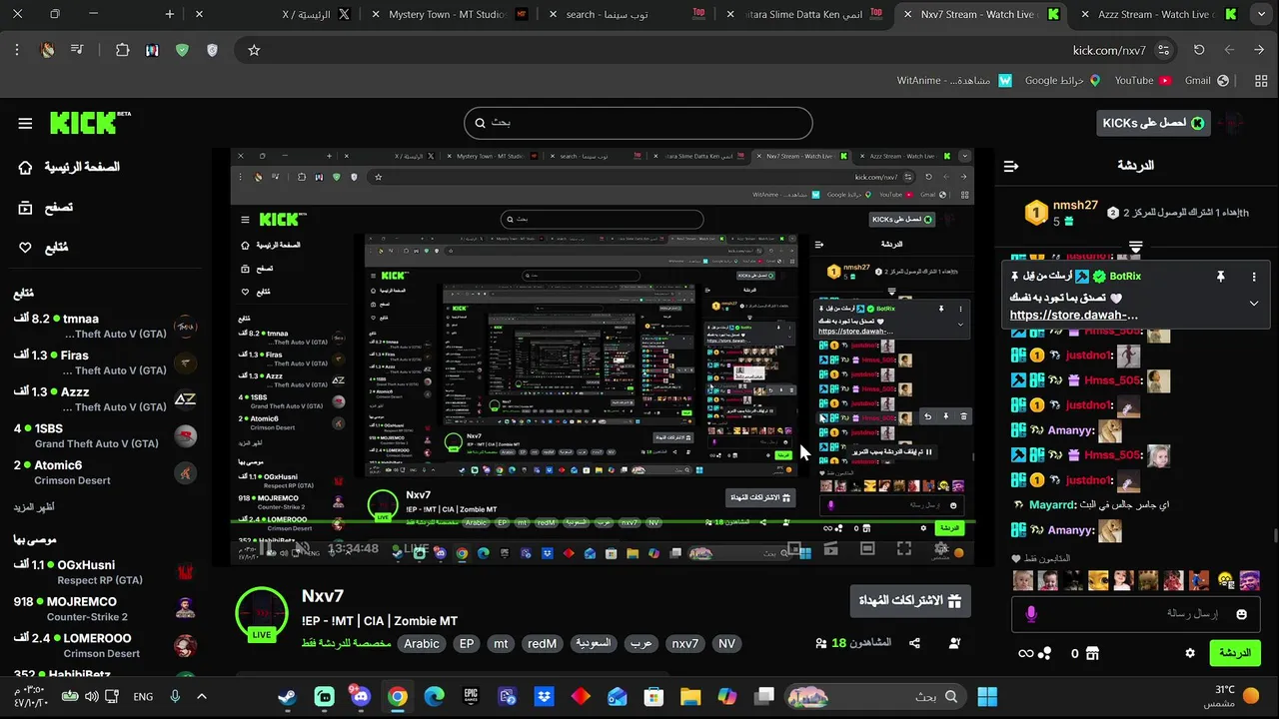Screen dimensions: 1279x719
Task: Select the Arabic tag
Action: 421,644
